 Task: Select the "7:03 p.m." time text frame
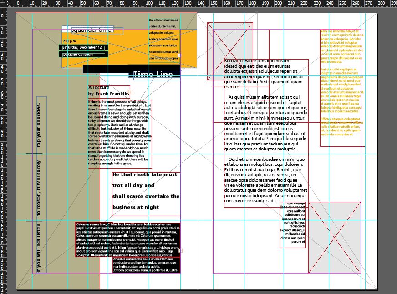click(70, 41)
